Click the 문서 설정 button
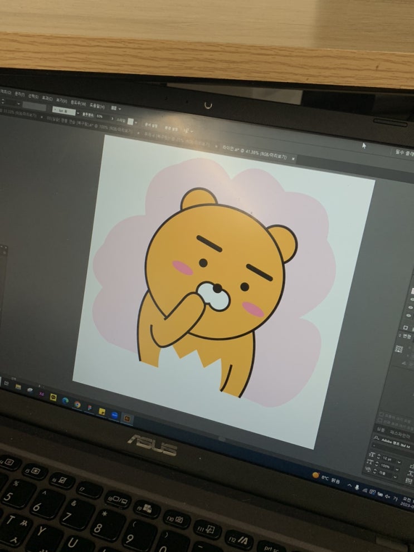The width and height of the screenshot is (414, 552). [x=151, y=125]
